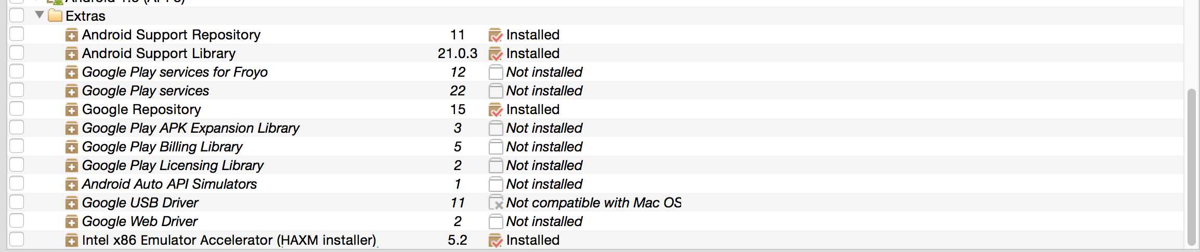The width and height of the screenshot is (1200, 252).
Task: Click the vertical scrollbar thumb
Action: pyautogui.click(x=1192, y=167)
